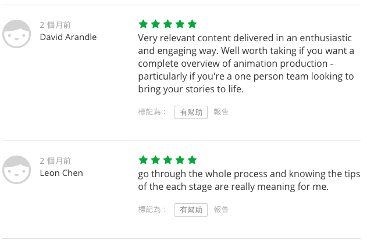Click fifth star of Leon Chen's rating
The image size is (367, 241).
coord(193,160)
